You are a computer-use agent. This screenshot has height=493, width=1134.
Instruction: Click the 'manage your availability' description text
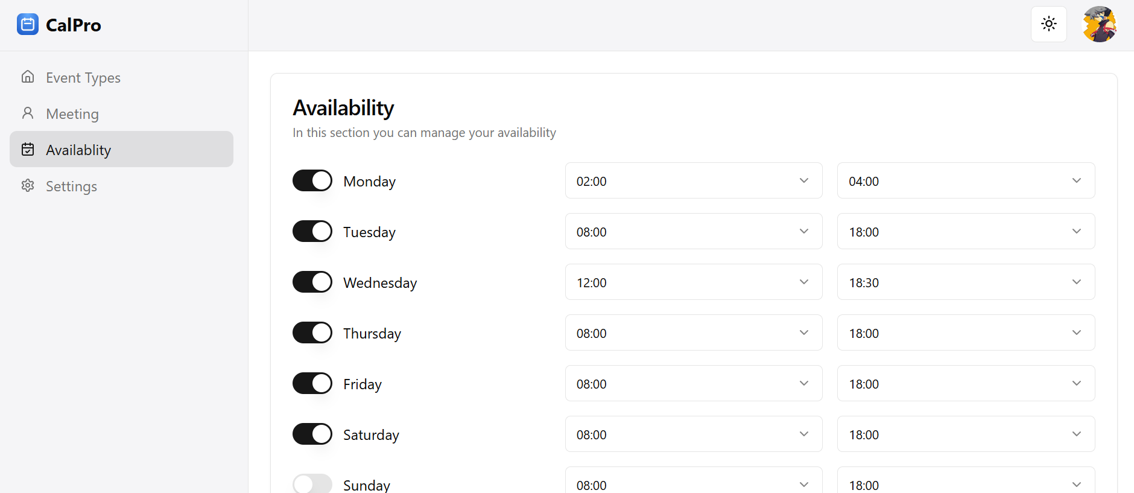click(x=424, y=133)
